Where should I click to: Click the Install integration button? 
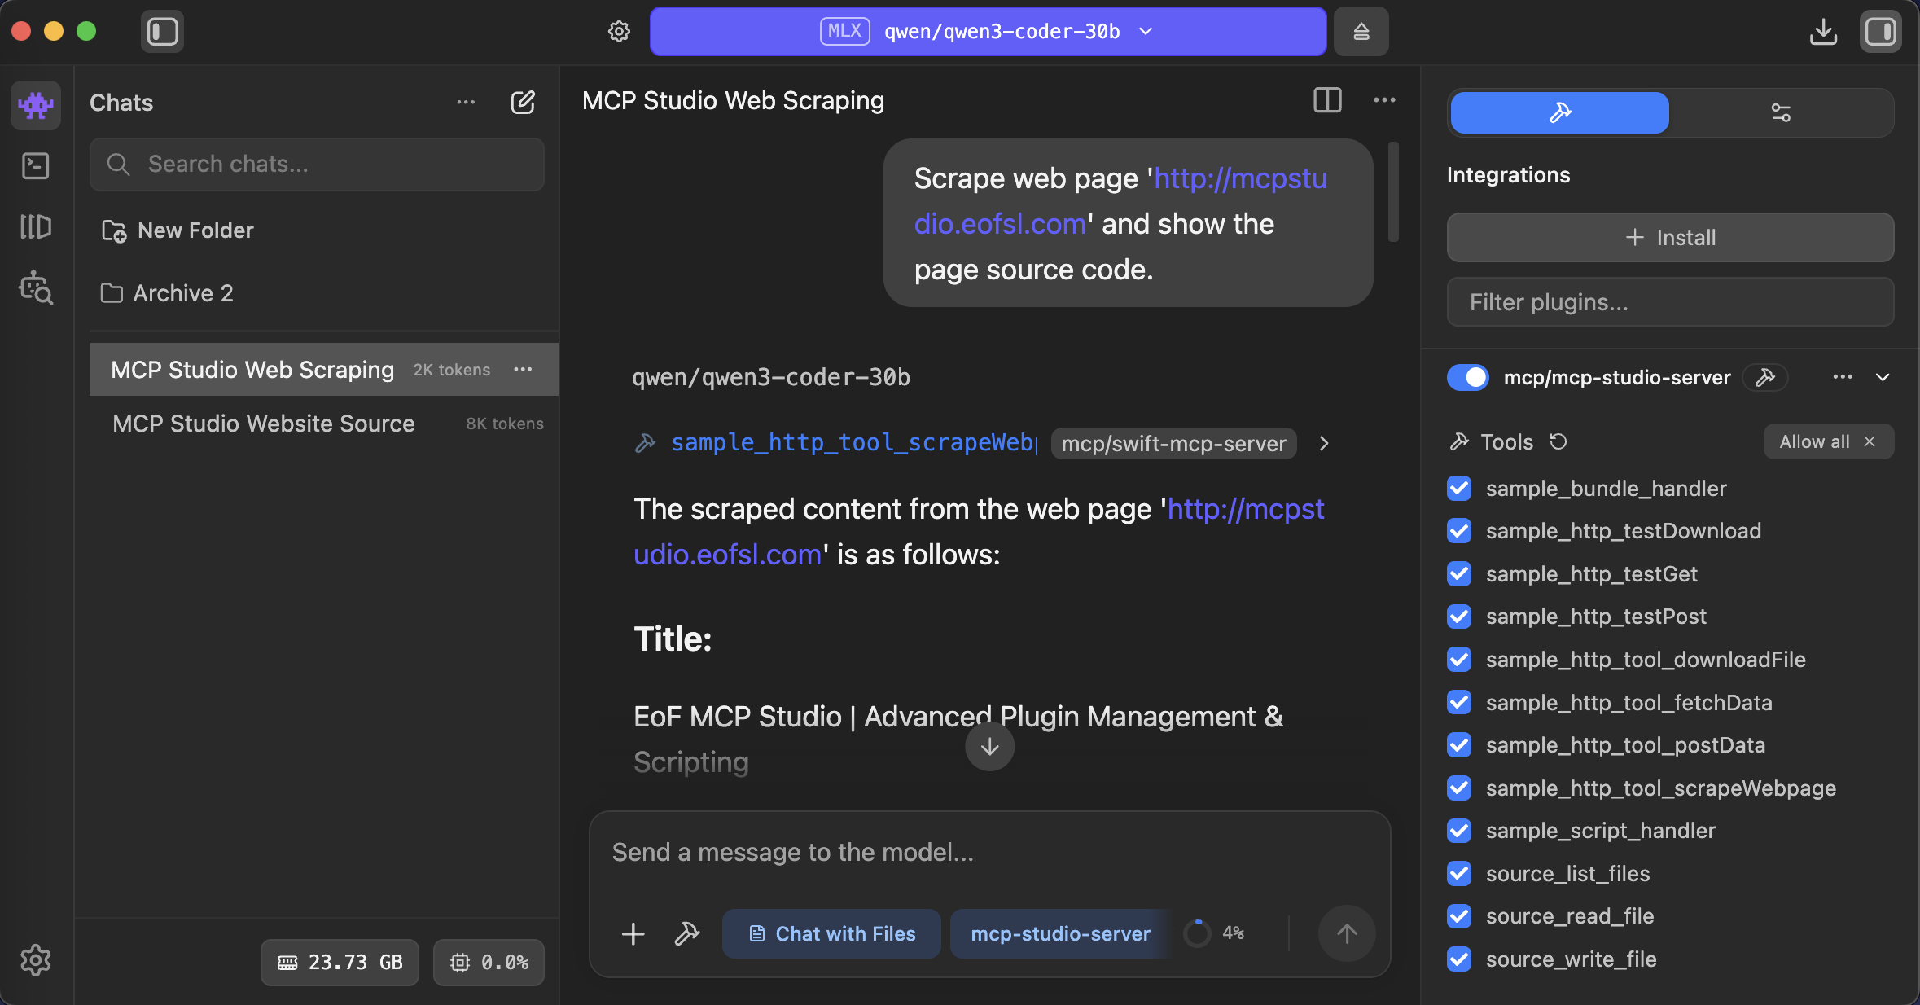[1670, 238]
